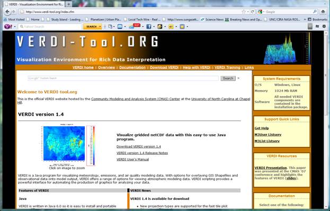The height and width of the screenshot is (211, 330).
Task: Open the Google search engine selector dropdown
Action: [261, 12]
